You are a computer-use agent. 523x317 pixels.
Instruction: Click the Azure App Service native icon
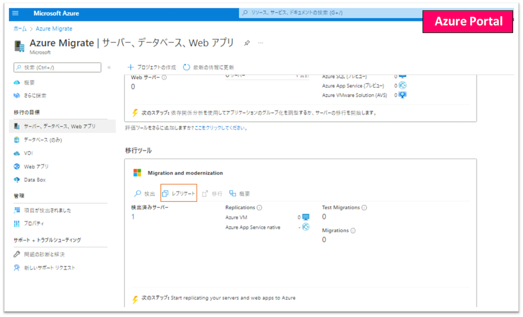coord(305,227)
